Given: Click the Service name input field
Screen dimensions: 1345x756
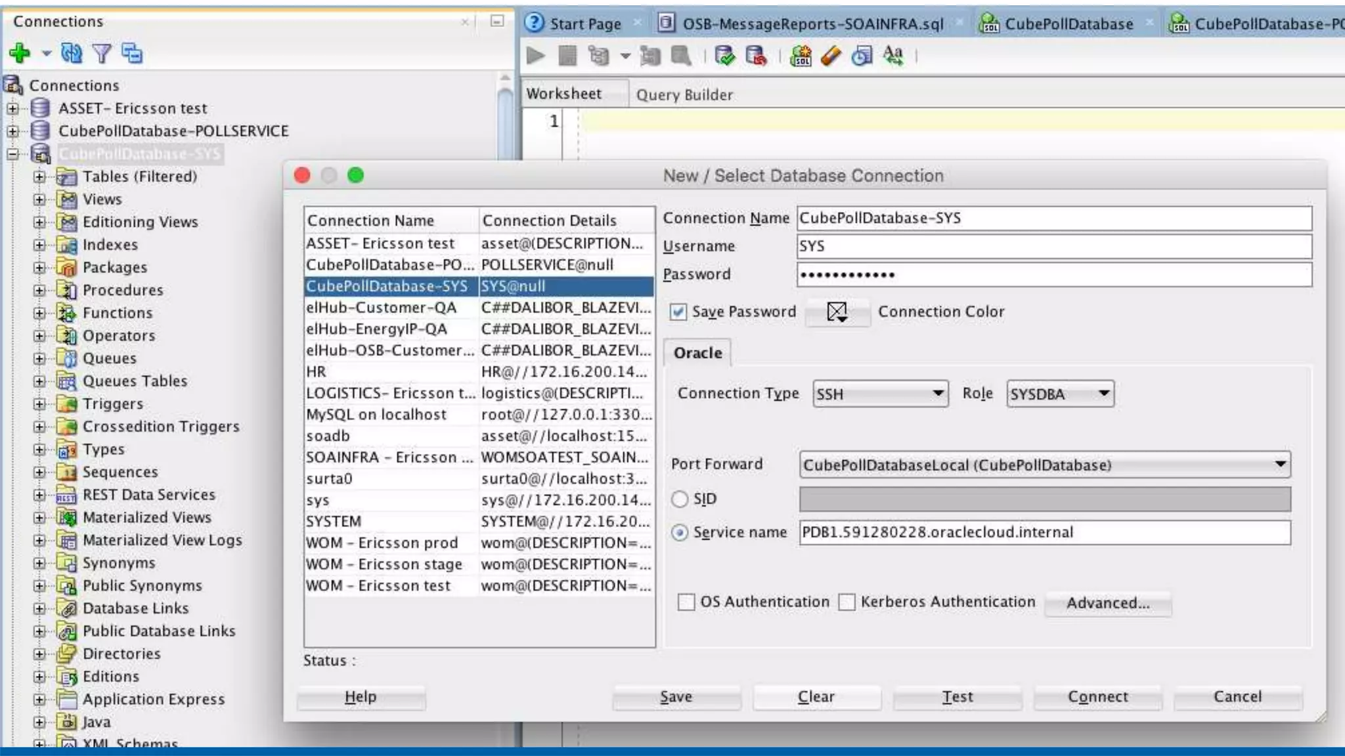Looking at the screenshot, I should (x=1044, y=532).
